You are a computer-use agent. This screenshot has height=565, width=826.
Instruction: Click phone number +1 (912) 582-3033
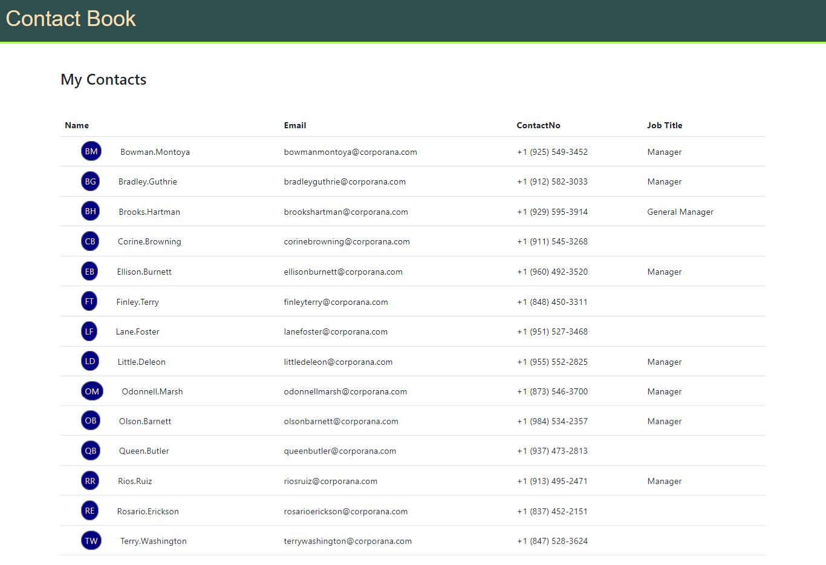(552, 181)
